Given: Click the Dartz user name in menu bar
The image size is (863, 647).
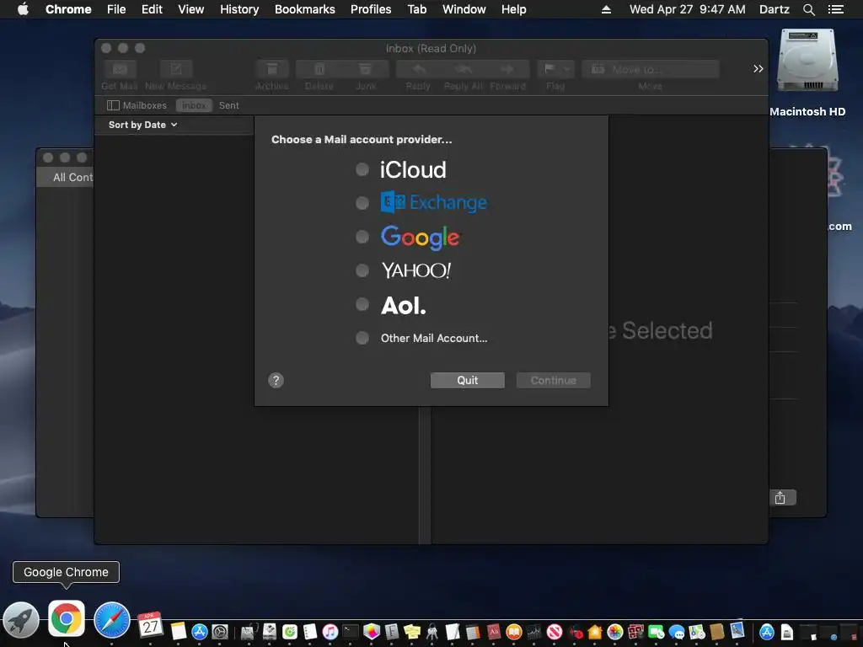Looking at the screenshot, I should click(774, 9).
